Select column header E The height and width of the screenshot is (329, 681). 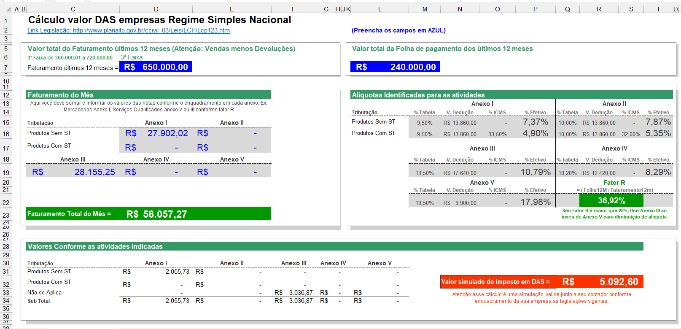[232, 9]
